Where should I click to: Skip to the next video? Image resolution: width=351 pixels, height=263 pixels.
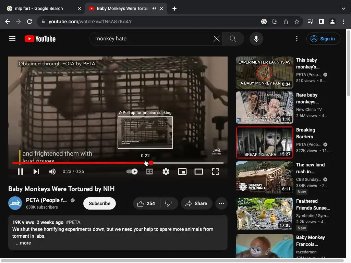[x=36, y=172]
